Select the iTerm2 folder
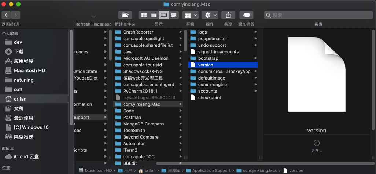 coord(148,150)
